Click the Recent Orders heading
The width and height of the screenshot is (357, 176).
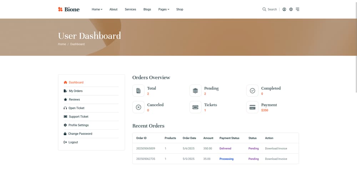(x=148, y=126)
